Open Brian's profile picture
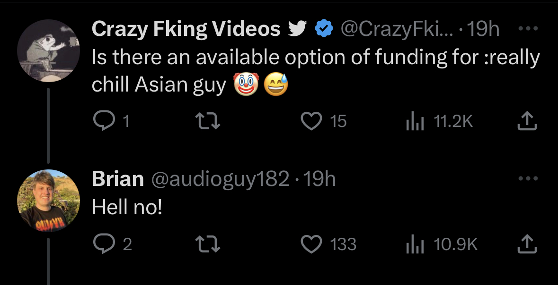 [48, 201]
